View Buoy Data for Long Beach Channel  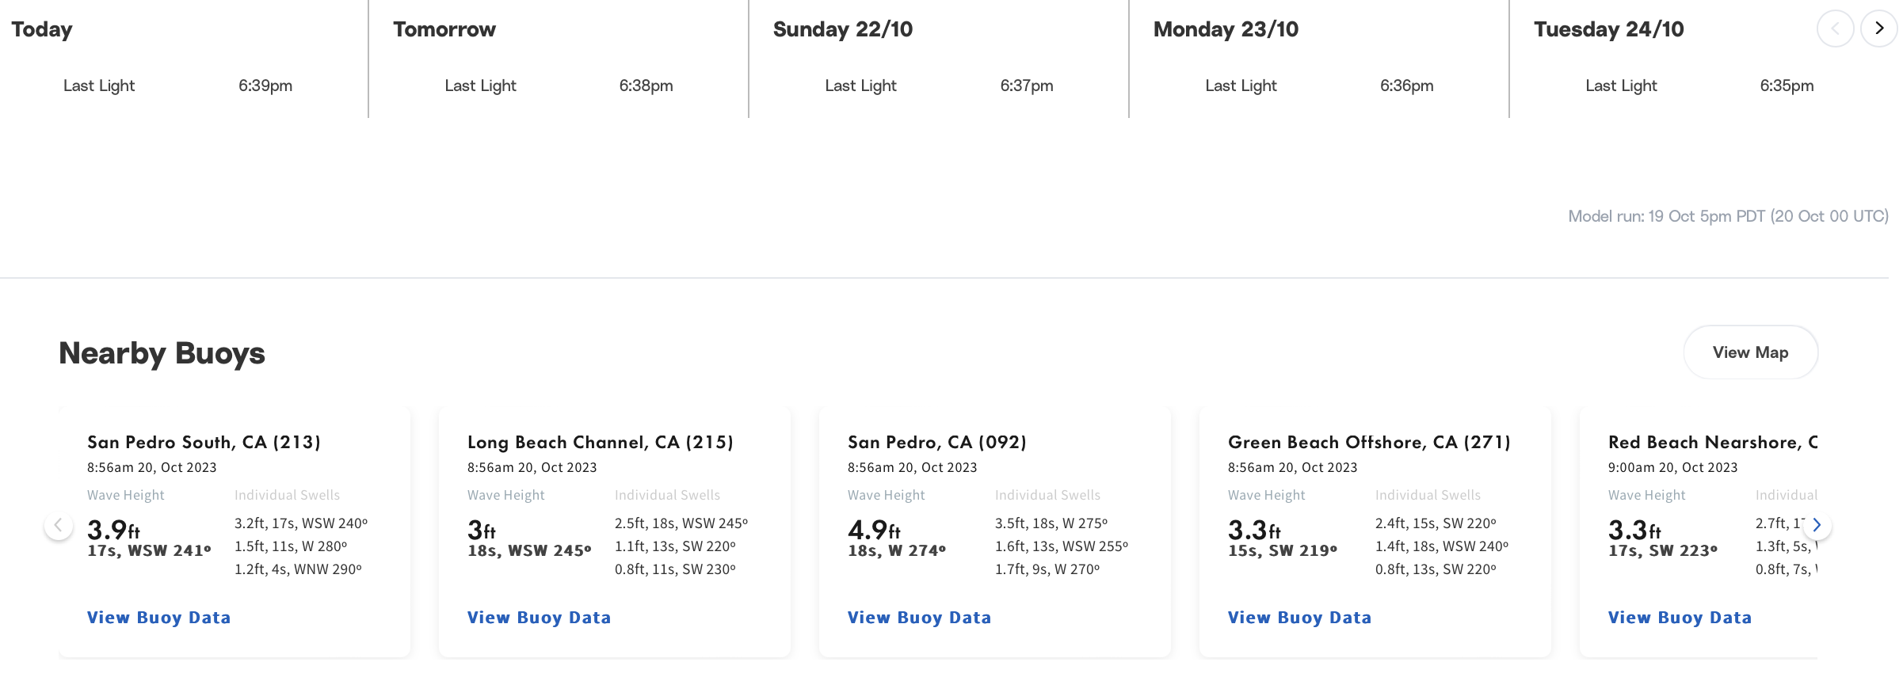(x=539, y=618)
